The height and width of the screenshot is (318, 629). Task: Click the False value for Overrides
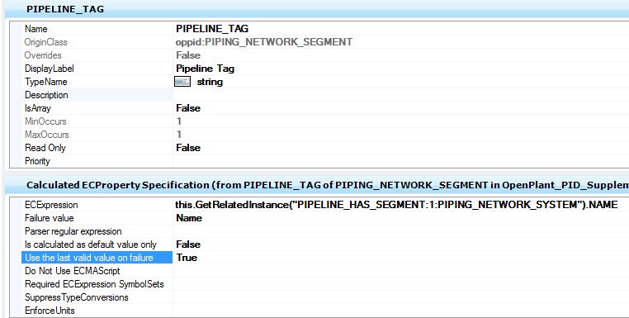coord(188,55)
